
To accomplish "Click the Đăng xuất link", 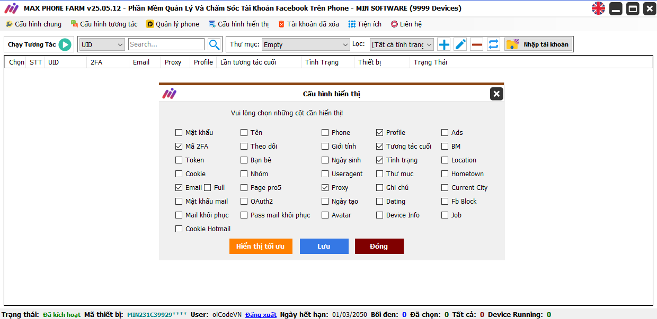I will (x=261, y=315).
